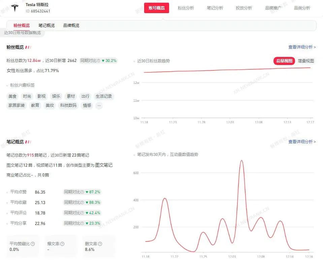Click help icon in 平均收藏 同期对比

pos(83,202)
